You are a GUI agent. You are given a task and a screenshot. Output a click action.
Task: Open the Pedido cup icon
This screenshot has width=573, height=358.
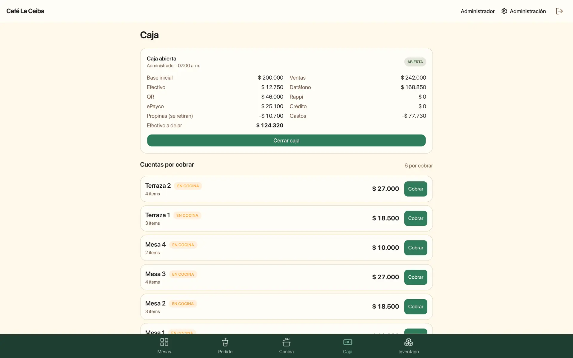point(225,342)
